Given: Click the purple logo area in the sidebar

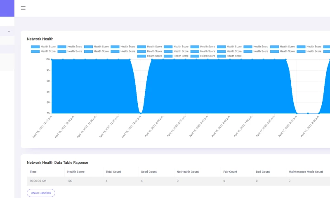Looking at the screenshot, I should point(7,8).
